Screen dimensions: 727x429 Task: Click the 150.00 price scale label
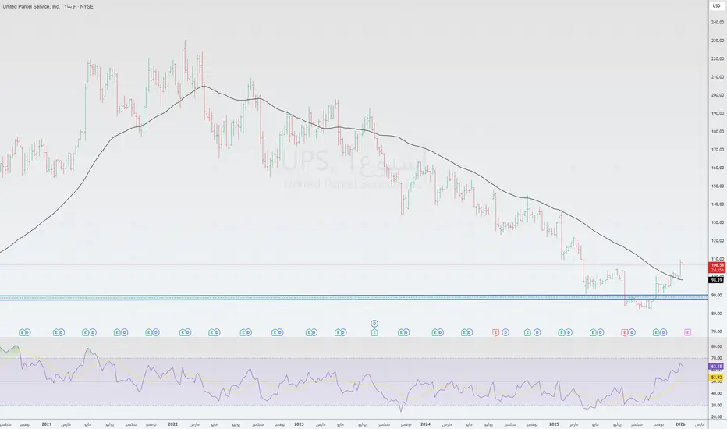coord(718,186)
